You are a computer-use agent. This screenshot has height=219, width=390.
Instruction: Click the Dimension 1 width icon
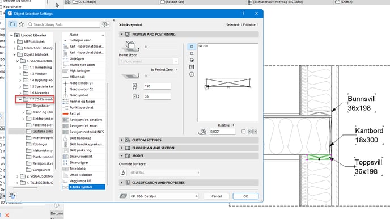point(134,86)
